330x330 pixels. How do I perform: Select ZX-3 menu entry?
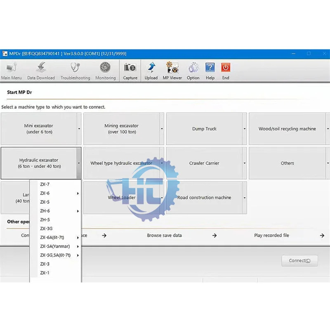click(x=55, y=264)
